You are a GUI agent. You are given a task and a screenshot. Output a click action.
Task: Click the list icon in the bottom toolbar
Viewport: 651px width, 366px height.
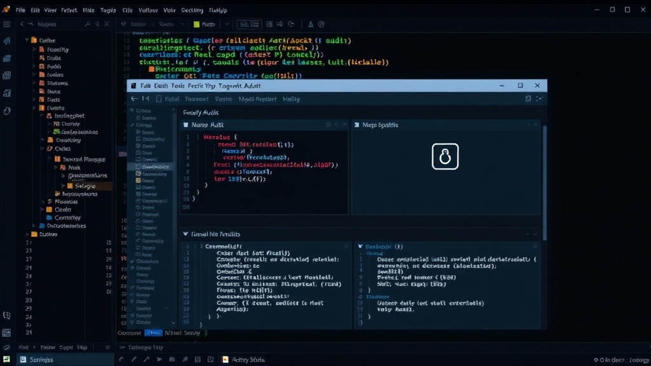coord(198,360)
